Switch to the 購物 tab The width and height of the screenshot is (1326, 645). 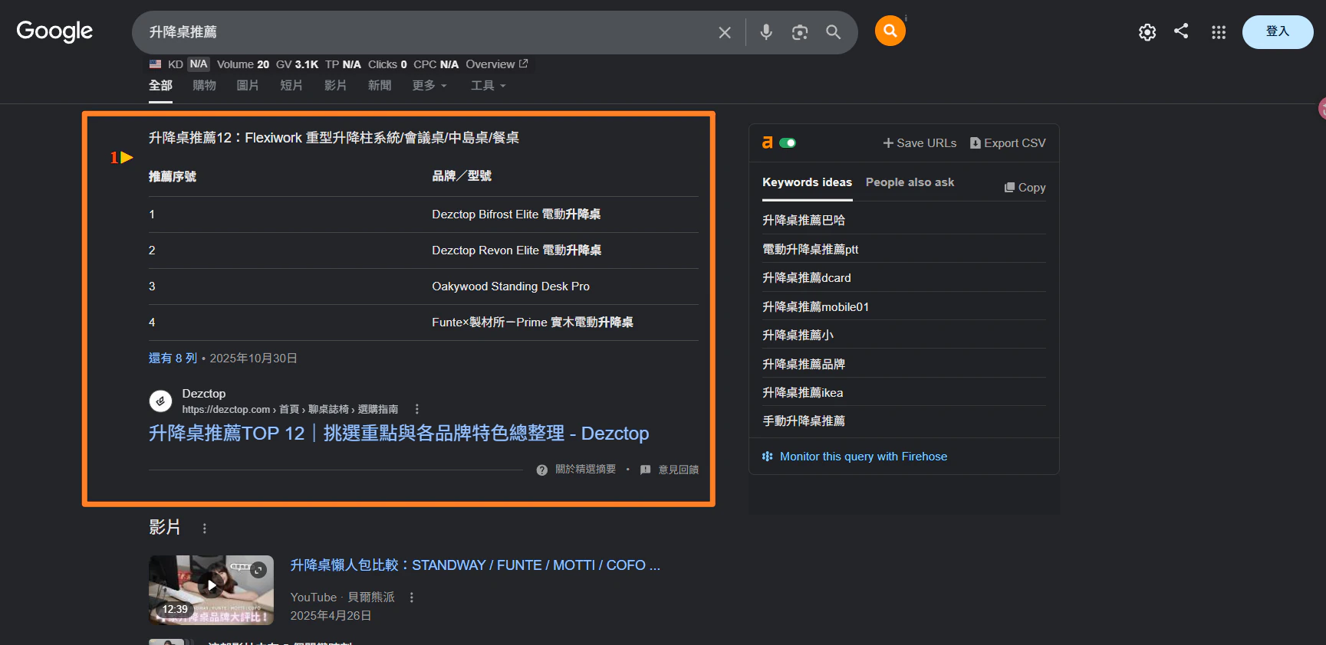coord(204,85)
